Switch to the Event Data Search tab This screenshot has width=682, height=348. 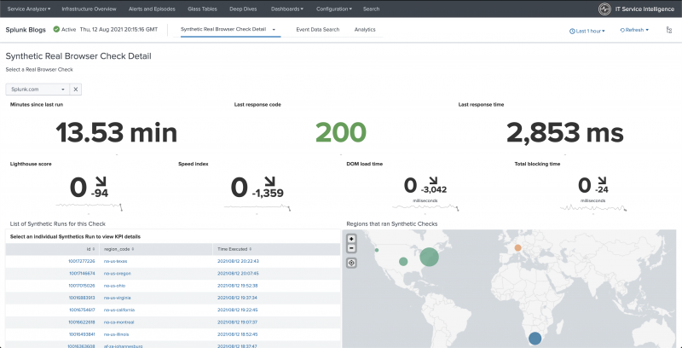318,30
